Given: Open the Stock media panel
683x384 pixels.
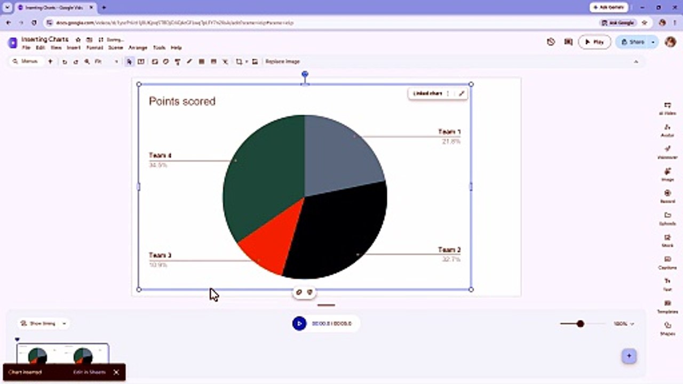Looking at the screenshot, I should point(668,241).
